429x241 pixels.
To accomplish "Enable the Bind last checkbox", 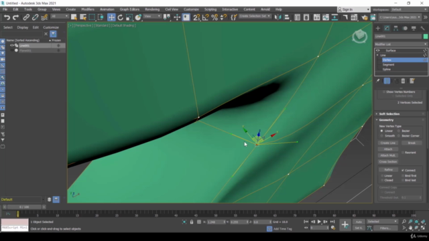I will [403, 180].
